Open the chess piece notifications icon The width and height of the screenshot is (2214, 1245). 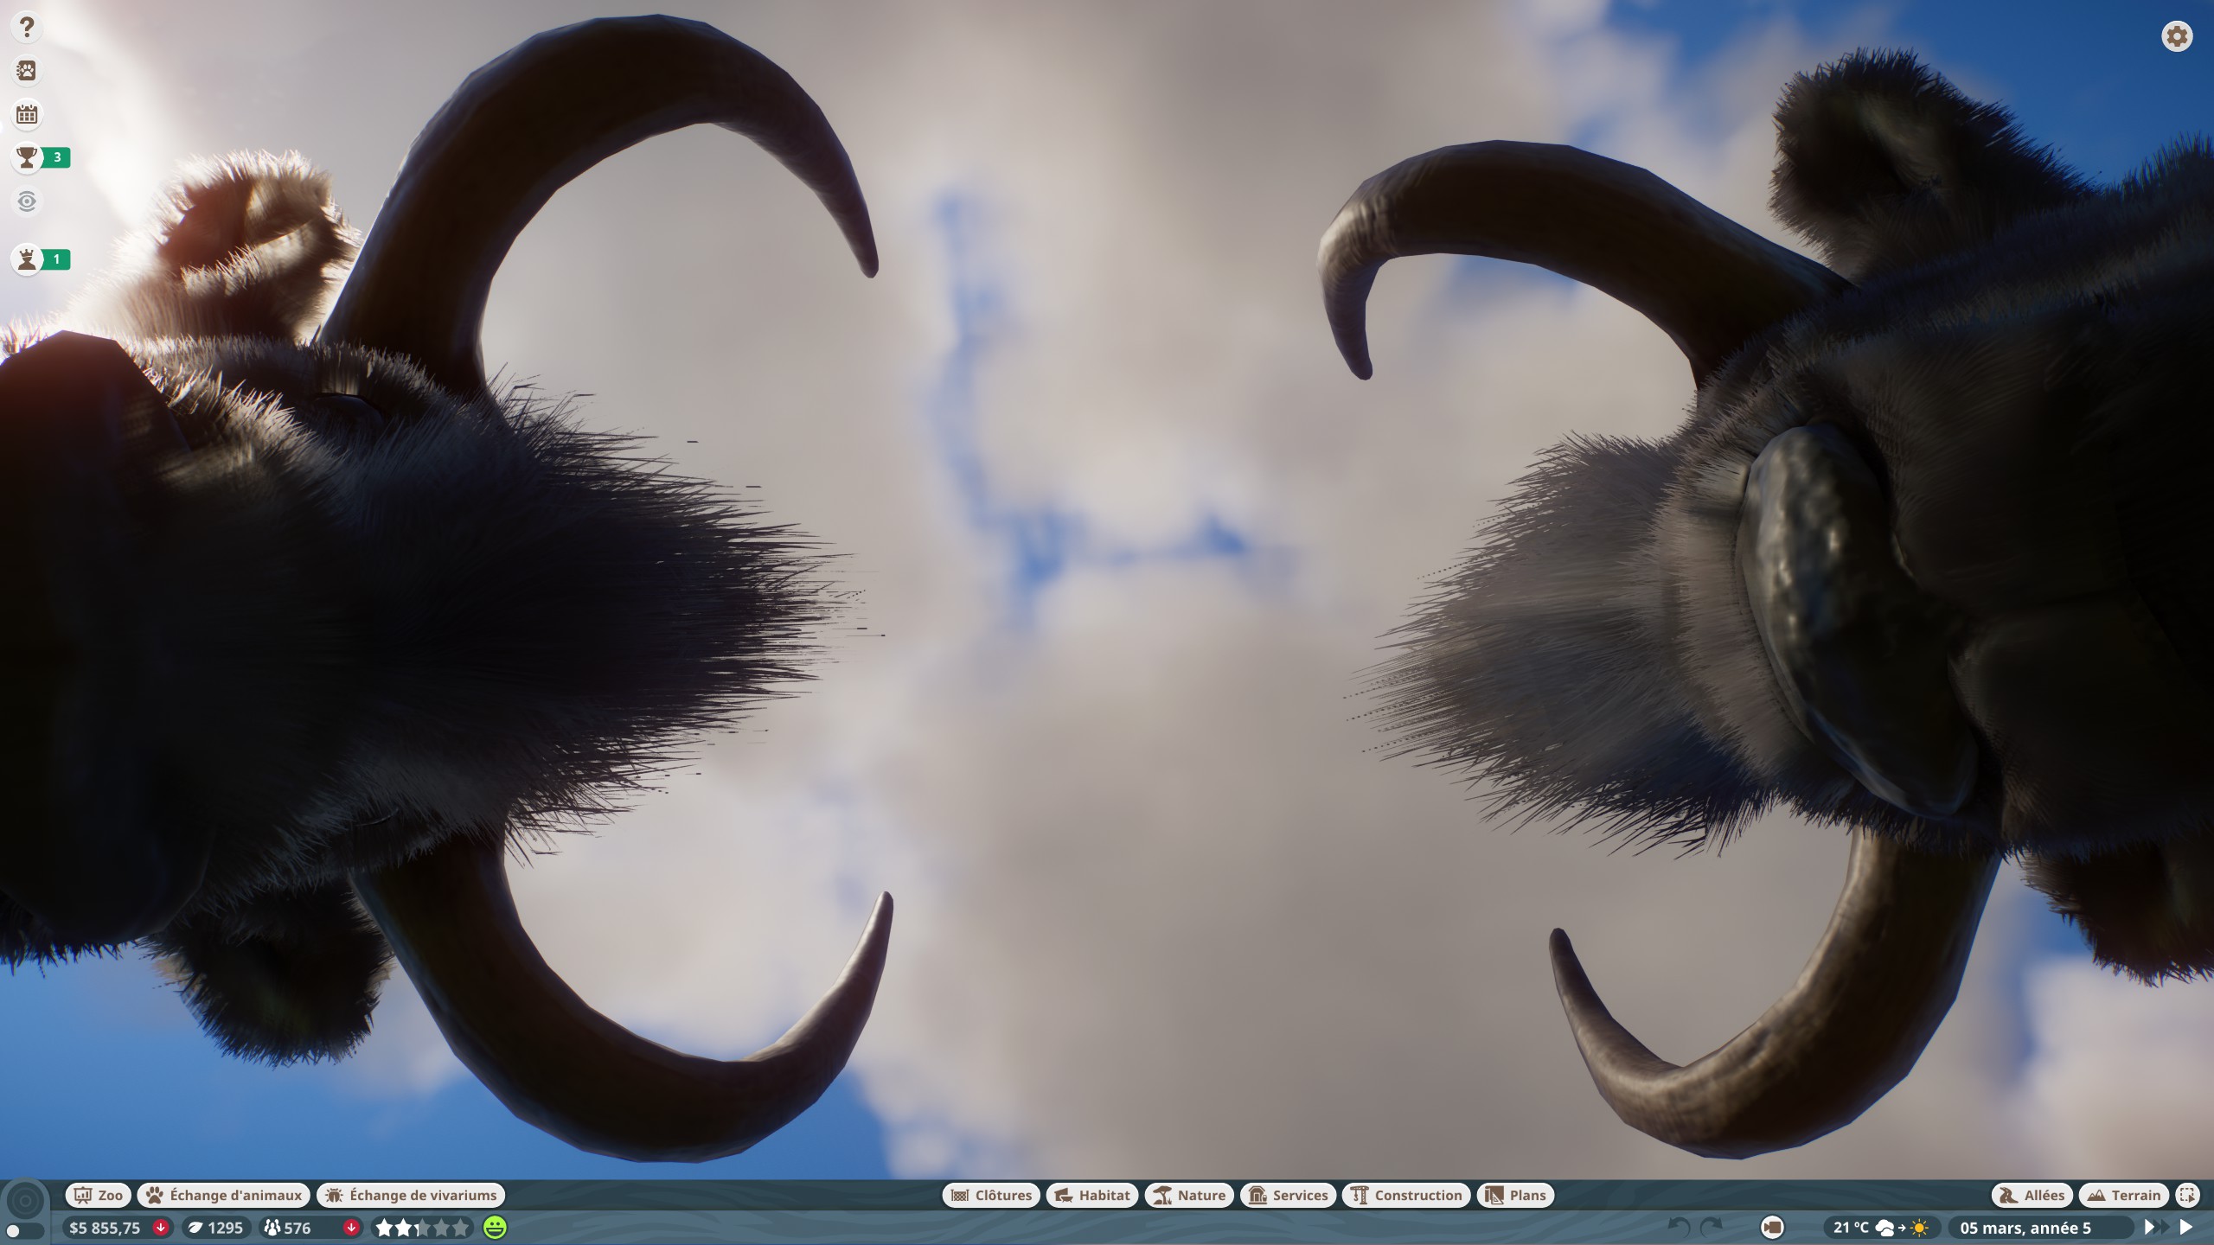27,259
